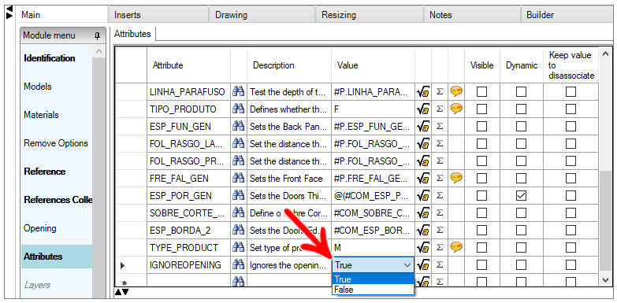Image resolution: width=617 pixels, height=303 pixels.
Task: Check Visible checkbox for IGNOREOPENING
Action: coord(481,265)
